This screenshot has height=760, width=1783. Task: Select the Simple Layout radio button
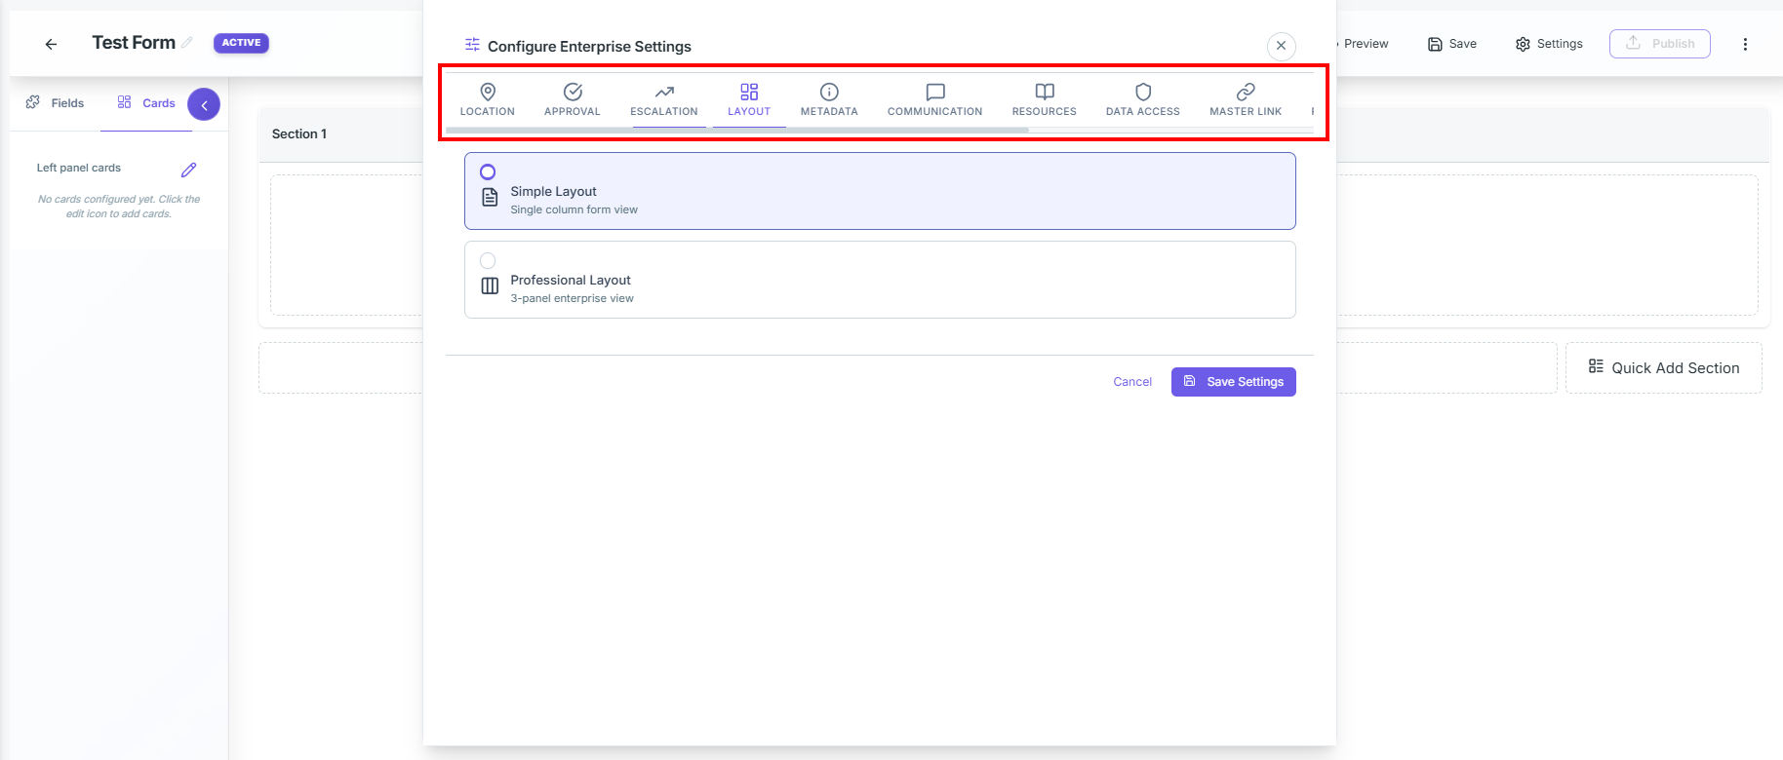coord(488,171)
